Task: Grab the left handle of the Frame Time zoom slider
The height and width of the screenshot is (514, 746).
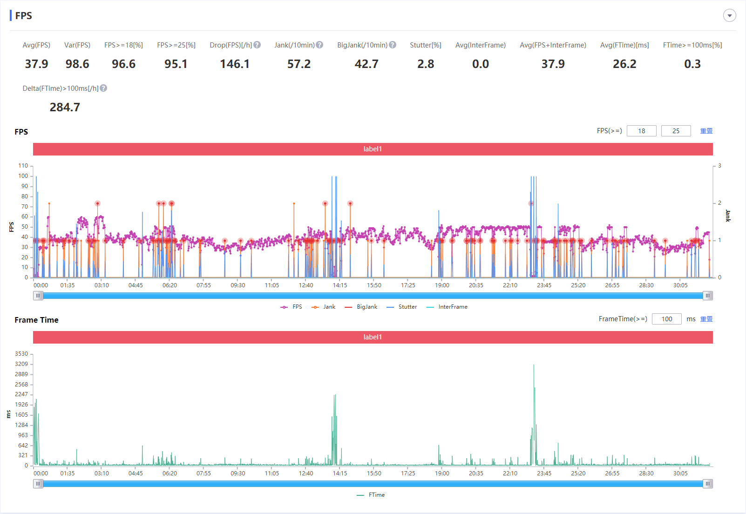Action: pyautogui.click(x=38, y=484)
